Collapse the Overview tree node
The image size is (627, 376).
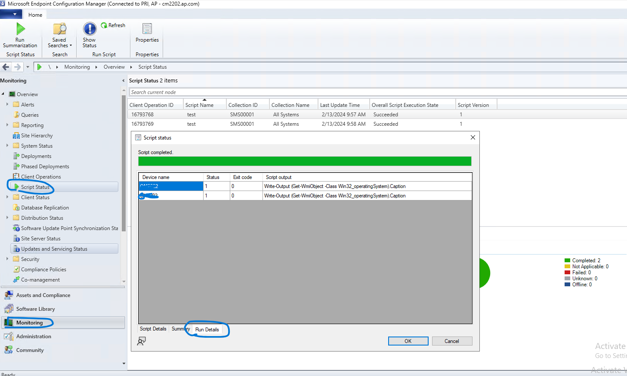point(3,94)
